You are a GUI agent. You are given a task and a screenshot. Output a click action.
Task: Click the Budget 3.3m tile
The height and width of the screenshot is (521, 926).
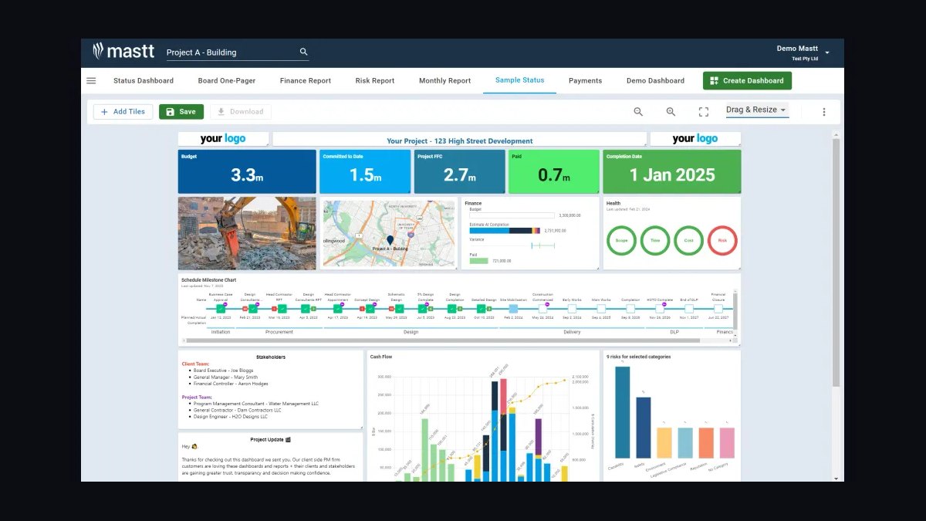point(247,171)
